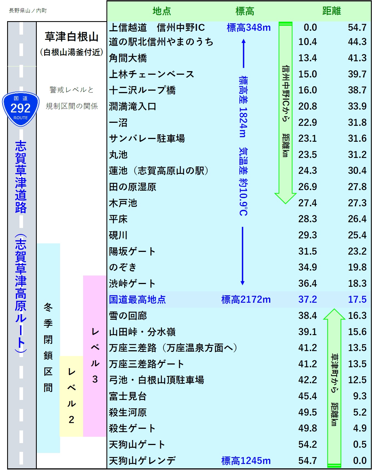Image resolution: width=372 pixels, height=470 pixels.
Task: Click the 標高差 1824m vertical text
Action: coord(243,107)
